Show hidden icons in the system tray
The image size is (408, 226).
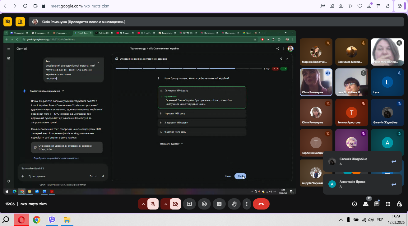[341, 220]
